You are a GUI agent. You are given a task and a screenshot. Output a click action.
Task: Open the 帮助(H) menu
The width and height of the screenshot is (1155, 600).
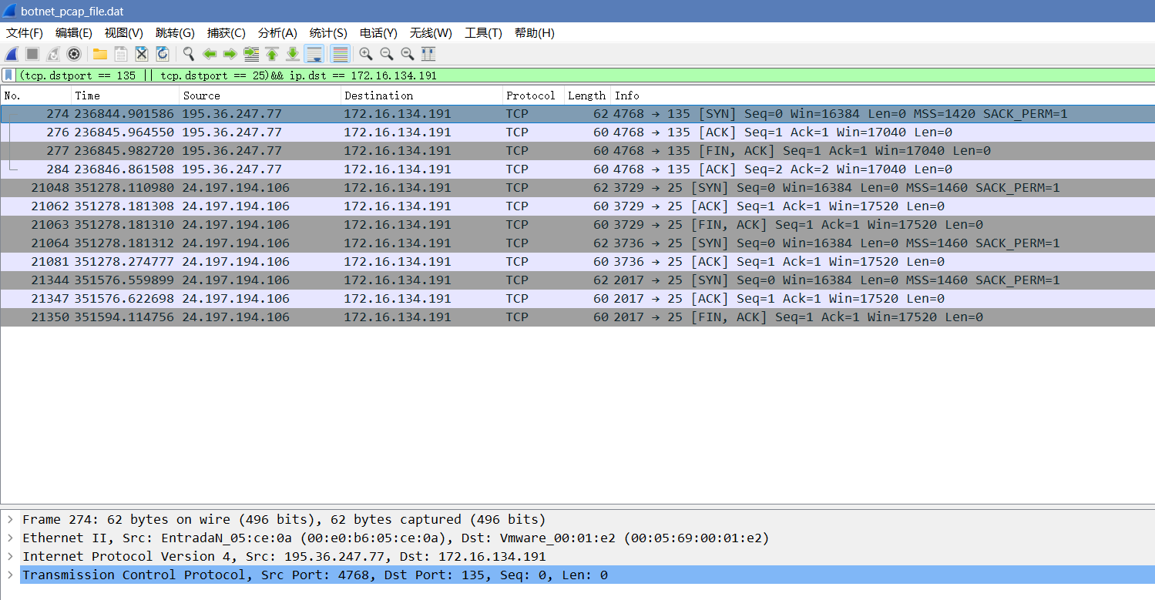pos(535,33)
